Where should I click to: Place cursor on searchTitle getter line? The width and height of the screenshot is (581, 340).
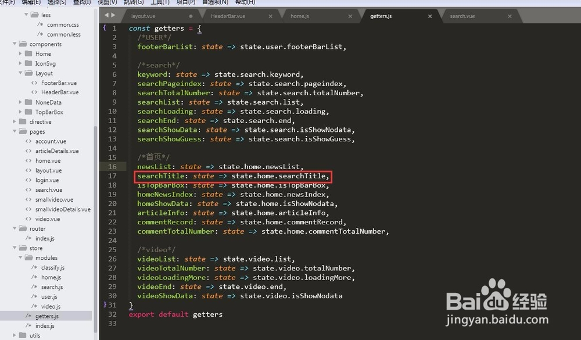(x=233, y=176)
